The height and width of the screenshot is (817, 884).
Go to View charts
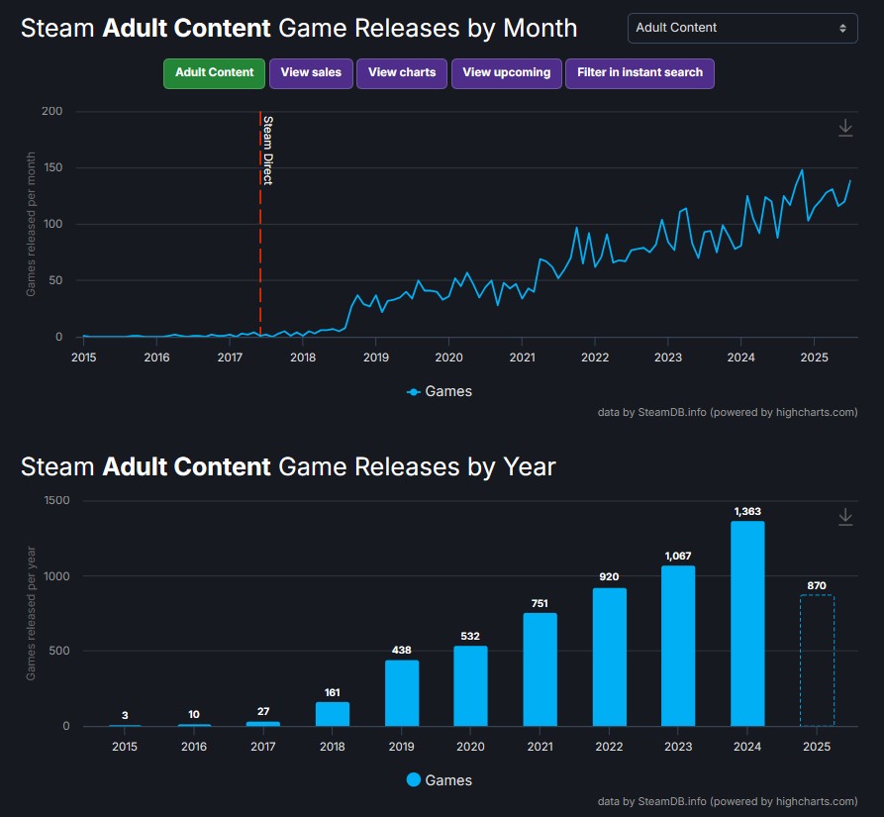pos(402,73)
